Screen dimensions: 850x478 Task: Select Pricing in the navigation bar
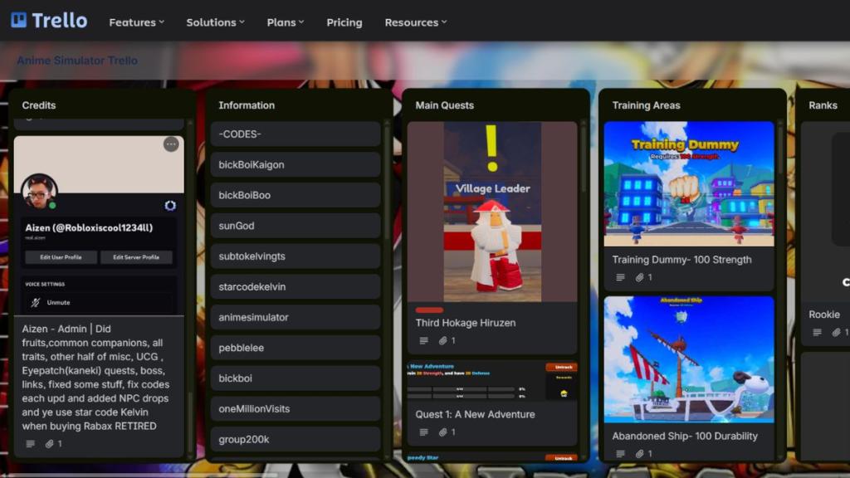(x=344, y=22)
